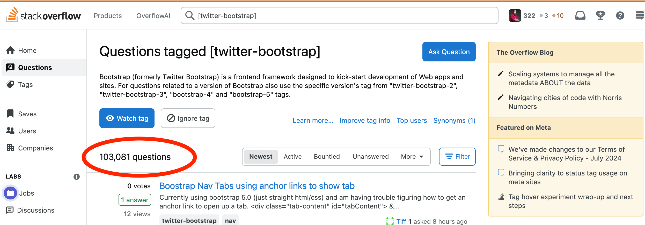
Task: Click the Labs info icon
Action: [76, 177]
